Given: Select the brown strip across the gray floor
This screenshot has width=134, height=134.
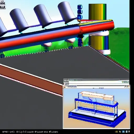Looking at the screenshot, I should pos(31,80).
